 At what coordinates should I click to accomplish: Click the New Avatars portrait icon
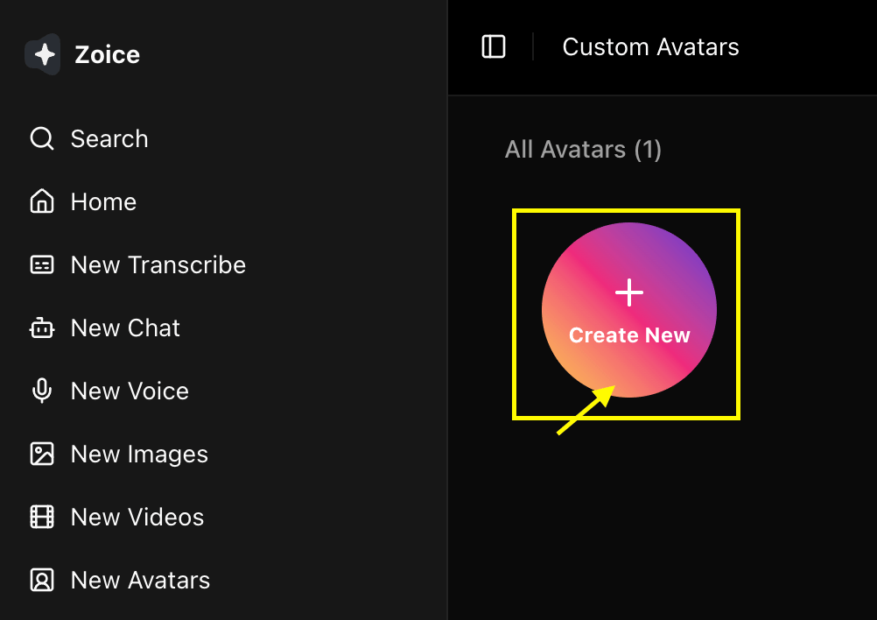click(42, 581)
